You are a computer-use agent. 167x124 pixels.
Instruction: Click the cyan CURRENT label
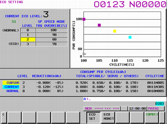[x=11, y=87]
